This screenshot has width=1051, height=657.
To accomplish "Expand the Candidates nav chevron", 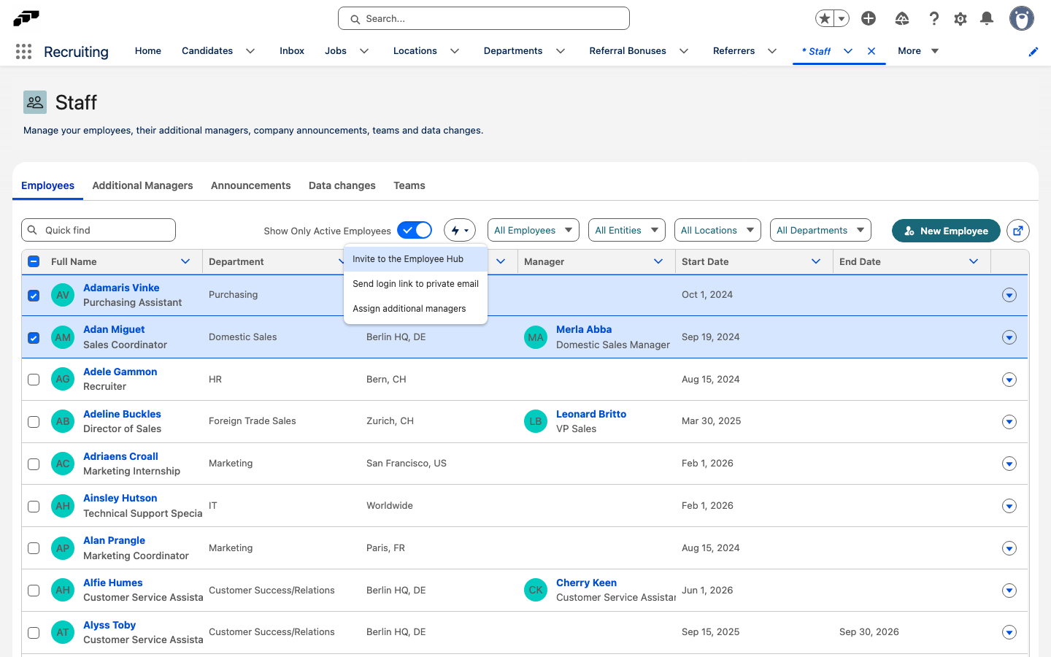I will point(250,51).
